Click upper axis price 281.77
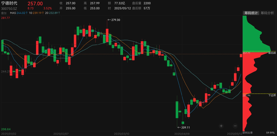 pos(5,18)
